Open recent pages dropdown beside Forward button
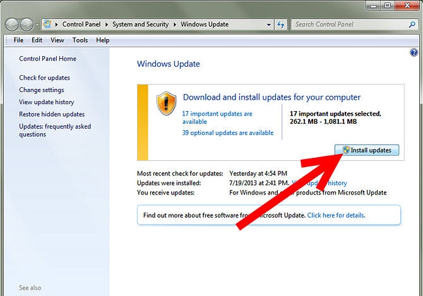The height and width of the screenshot is (296, 423). click(x=37, y=25)
